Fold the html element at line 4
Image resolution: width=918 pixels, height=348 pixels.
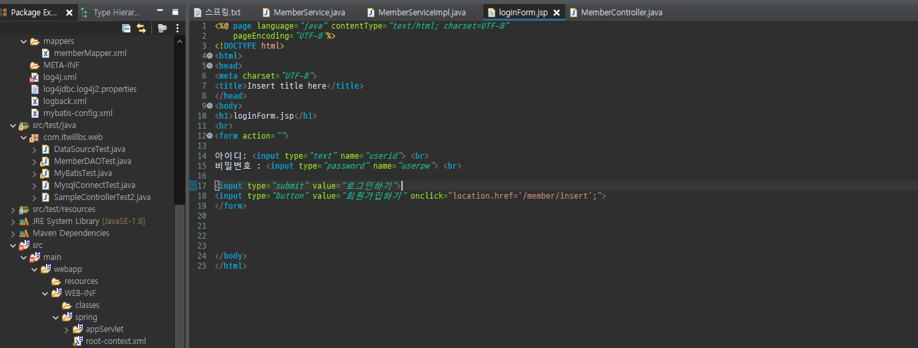[x=209, y=56]
